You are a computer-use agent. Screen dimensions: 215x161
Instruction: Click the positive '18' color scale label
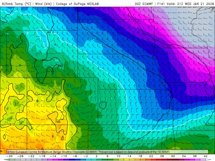pyautogui.click(x=140, y=156)
